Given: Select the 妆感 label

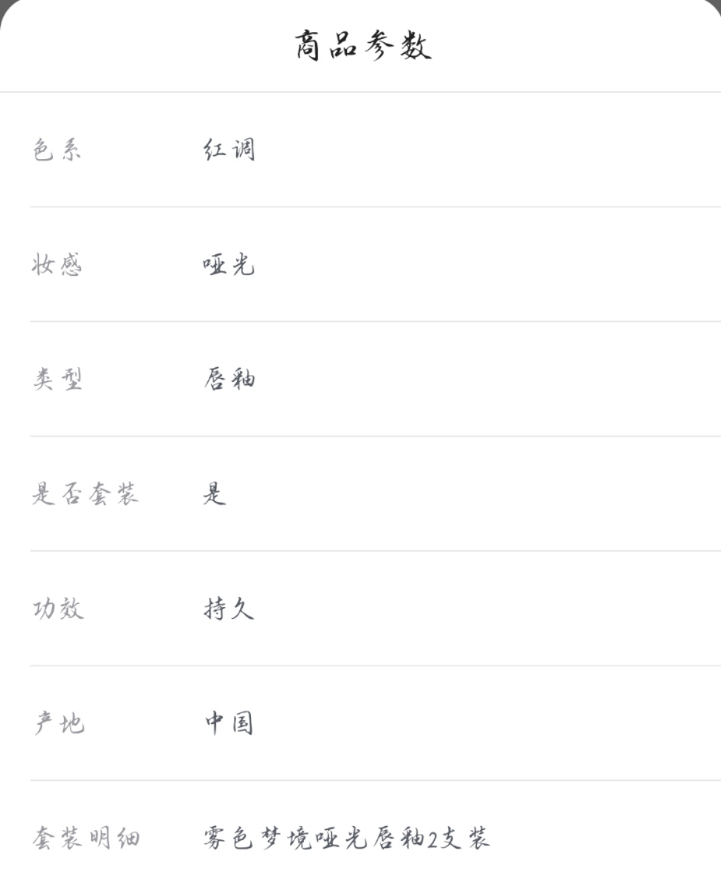Looking at the screenshot, I should click(57, 264).
